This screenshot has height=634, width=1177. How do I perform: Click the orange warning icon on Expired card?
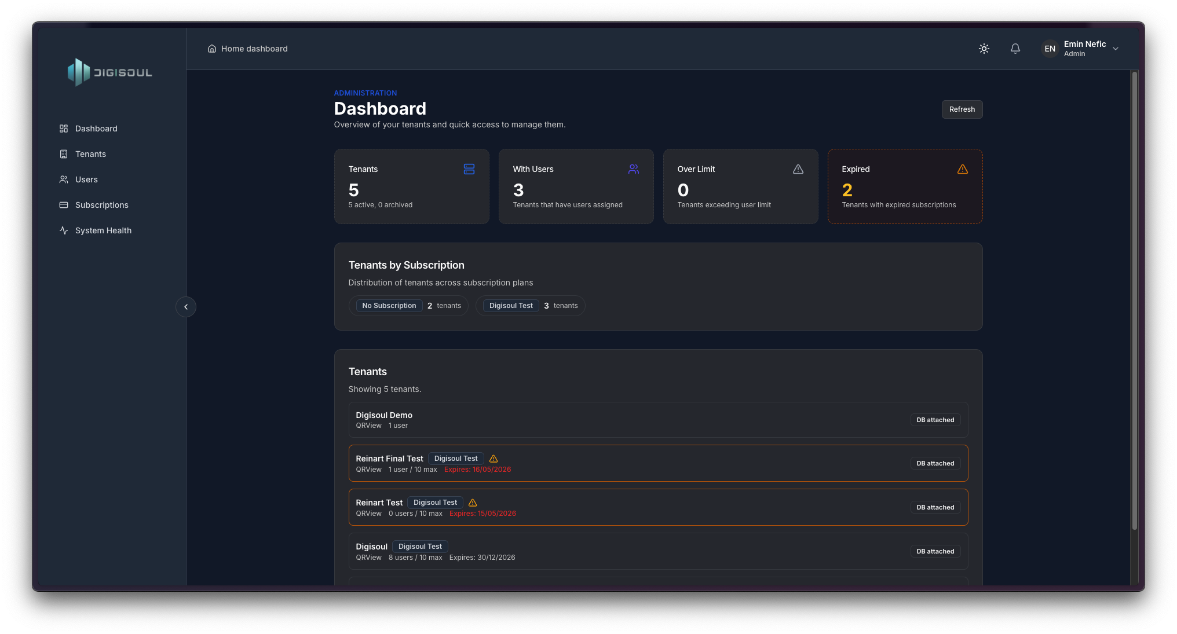pyautogui.click(x=963, y=169)
